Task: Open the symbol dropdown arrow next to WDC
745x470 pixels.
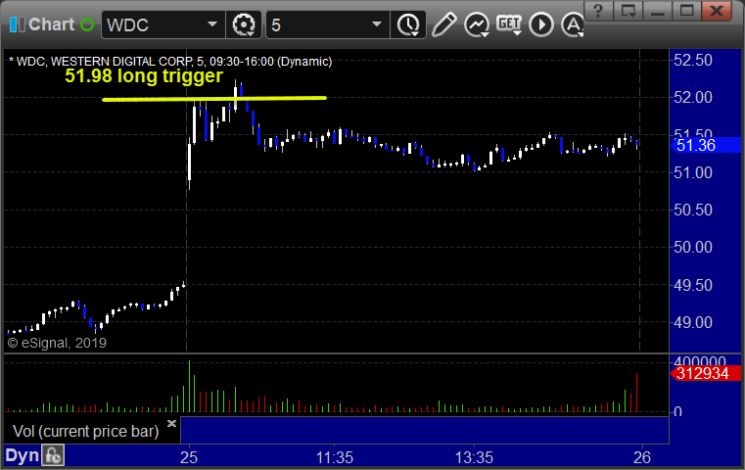Action: tap(212, 24)
